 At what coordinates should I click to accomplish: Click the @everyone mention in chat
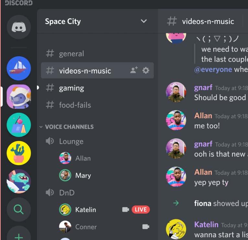click(213, 69)
